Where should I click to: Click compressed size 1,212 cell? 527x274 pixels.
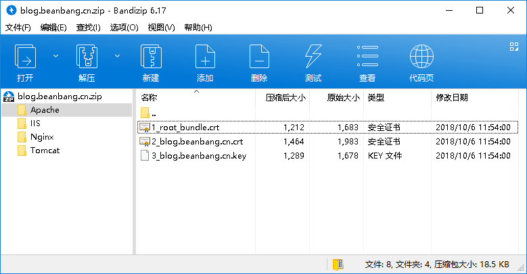pyautogui.click(x=294, y=128)
